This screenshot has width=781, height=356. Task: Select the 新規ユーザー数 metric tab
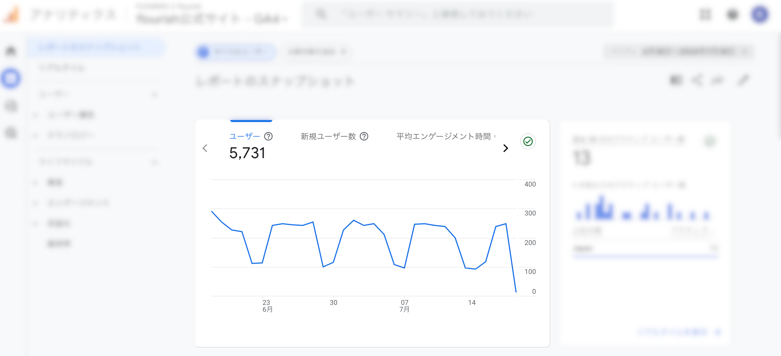[328, 137]
